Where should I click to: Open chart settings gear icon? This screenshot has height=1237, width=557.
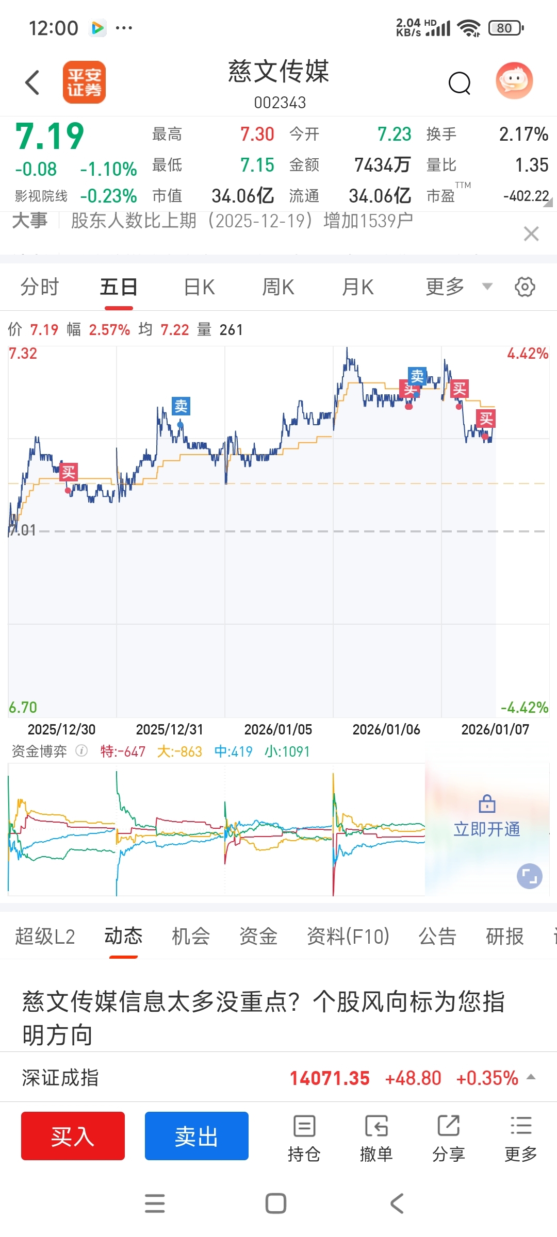click(525, 287)
